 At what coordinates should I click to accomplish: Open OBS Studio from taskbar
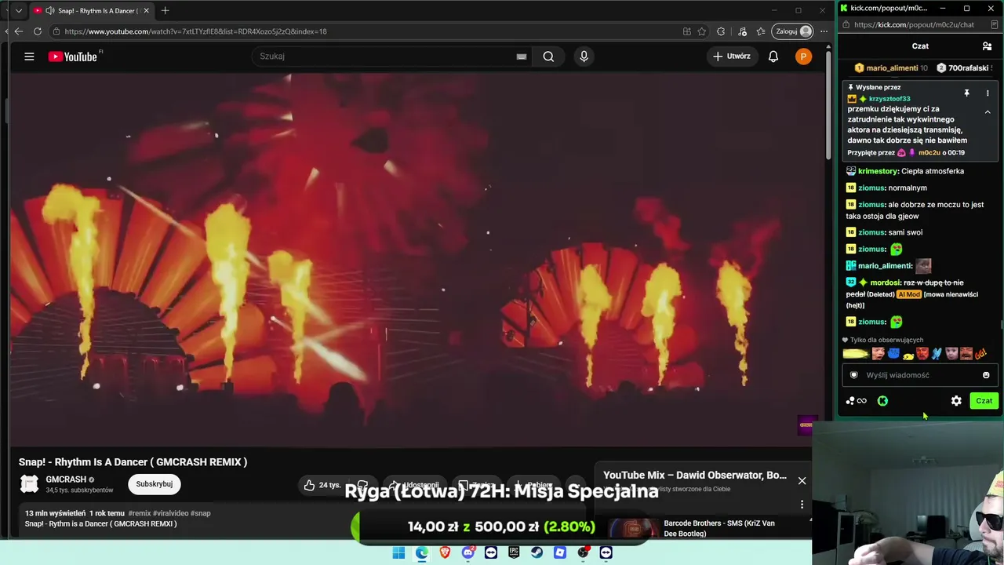(583, 552)
